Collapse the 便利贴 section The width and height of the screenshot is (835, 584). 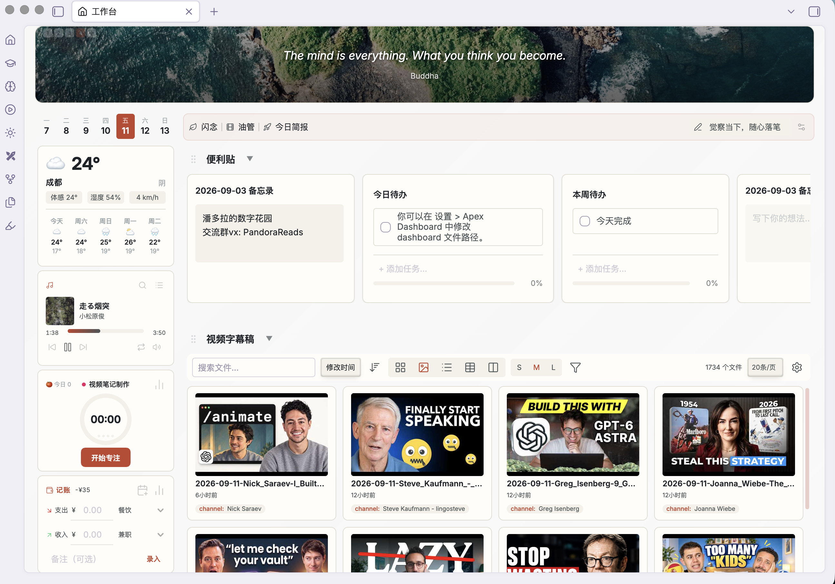[x=250, y=159]
